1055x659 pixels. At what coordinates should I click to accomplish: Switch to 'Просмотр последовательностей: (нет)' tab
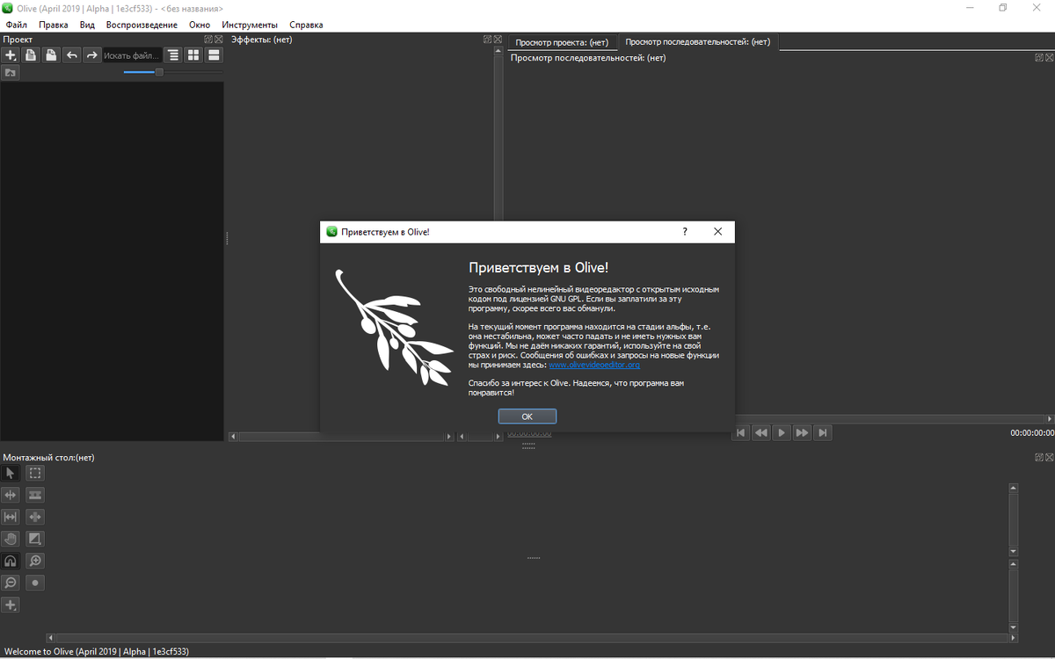pyautogui.click(x=698, y=41)
